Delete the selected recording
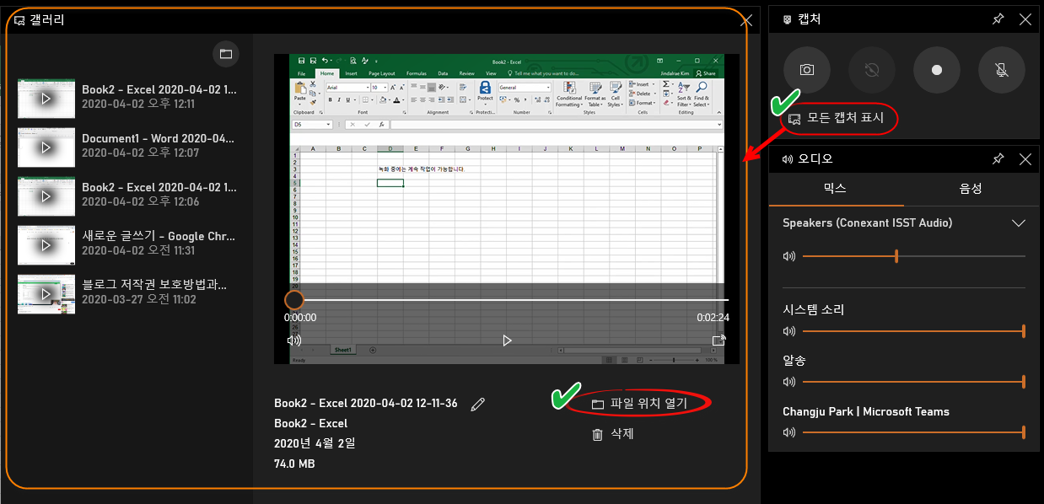Viewport: 1044px width, 504px height. point(612,434)
